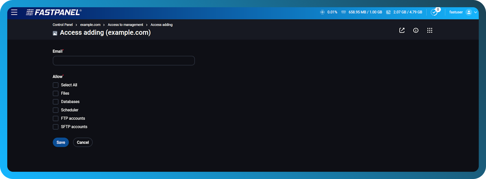Open site in new window icon
The width and height of the screenshot is (486, 179).
tap(402, 30)
